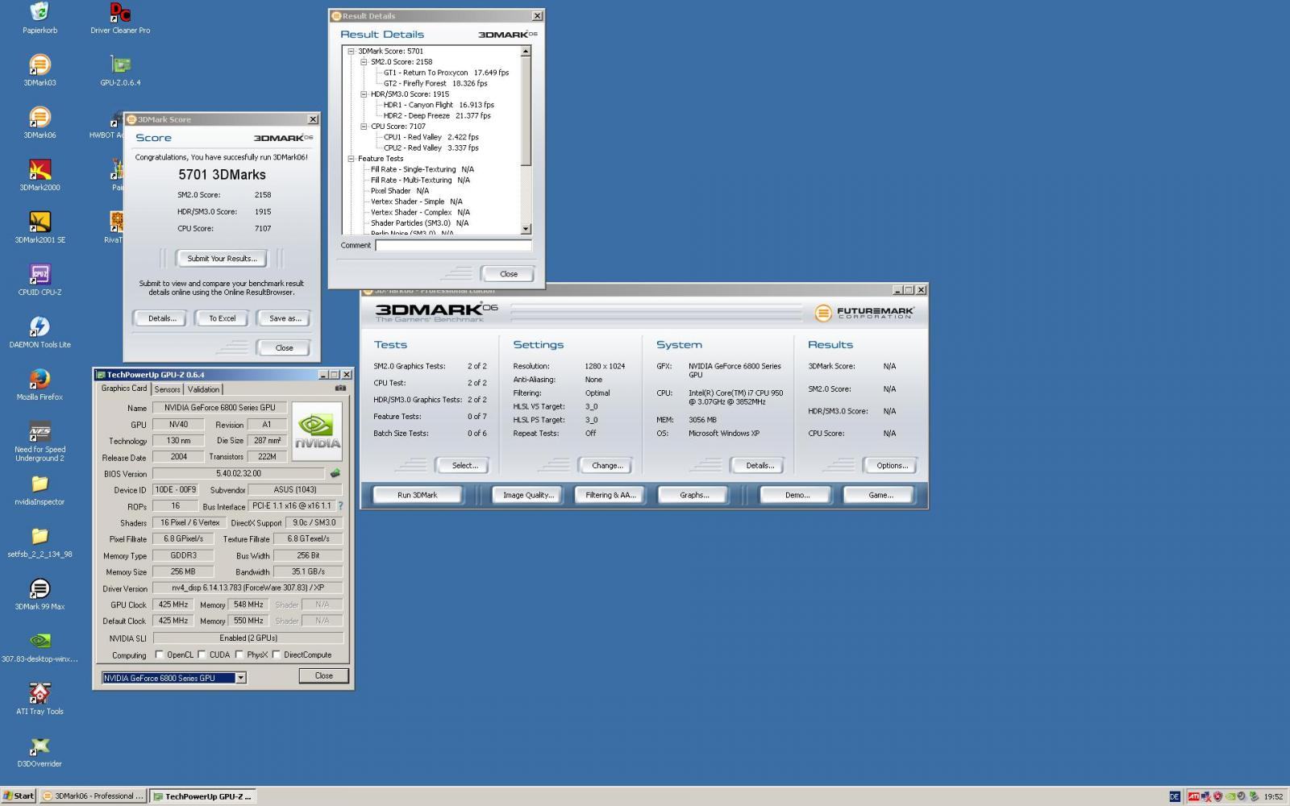This screenshot has height=806, width=1290.
Task: Switch to the Validation tab
Action: 203,389
